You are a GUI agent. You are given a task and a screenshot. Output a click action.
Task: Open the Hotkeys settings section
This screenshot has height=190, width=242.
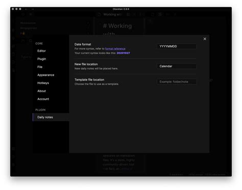(43, 83)
